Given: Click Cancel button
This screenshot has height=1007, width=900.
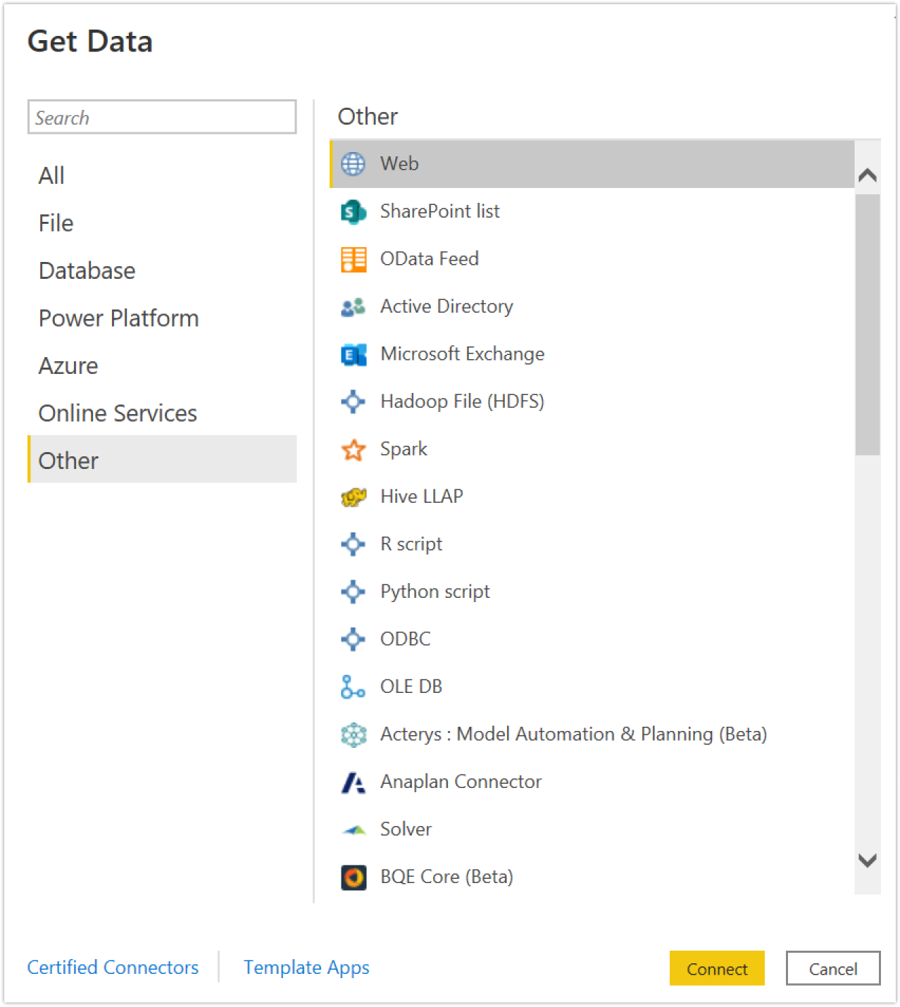Looking at the screenshot, I should [833, 968].
